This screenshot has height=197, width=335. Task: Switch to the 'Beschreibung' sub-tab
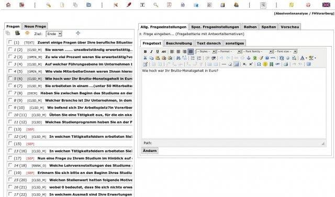click(179, 43)
